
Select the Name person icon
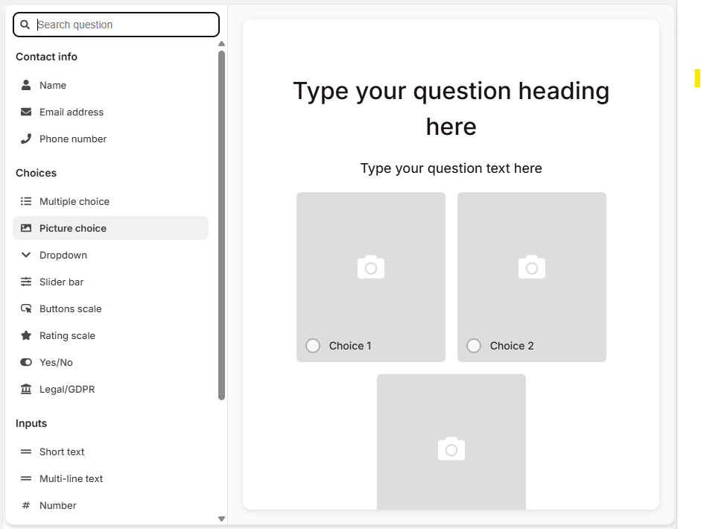[x=26, y=85]
